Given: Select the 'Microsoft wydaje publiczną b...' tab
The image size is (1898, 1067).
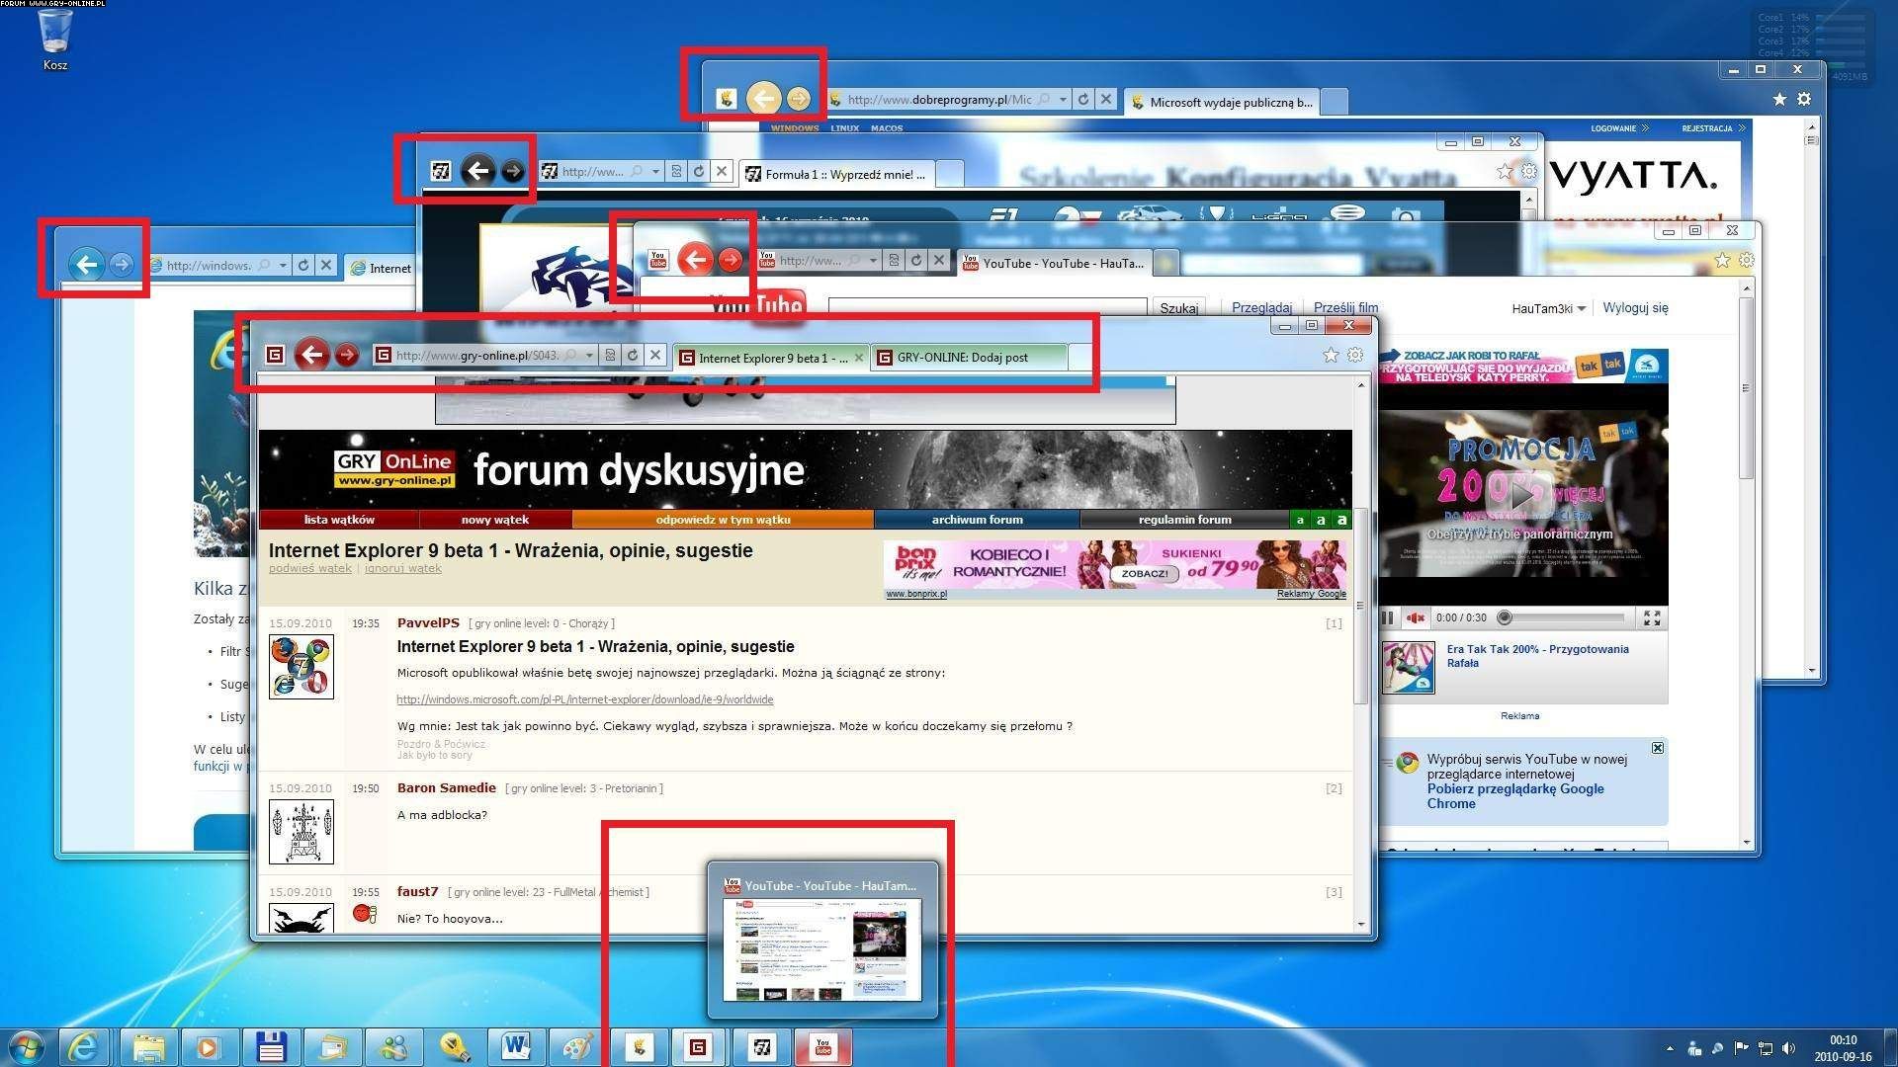Looking at the screenshot, I should pyautogui.click(x=1222, y=102).
